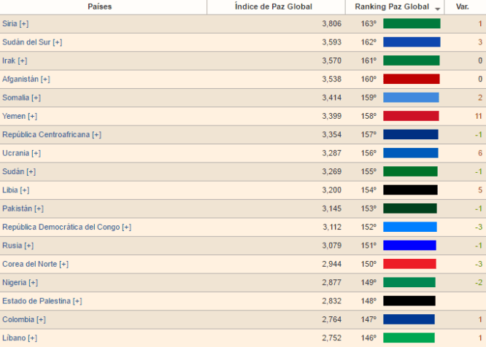The height and width of the screenshot is (347, 486).
Task: Open the Somalia country link
Action: (16, 98)
